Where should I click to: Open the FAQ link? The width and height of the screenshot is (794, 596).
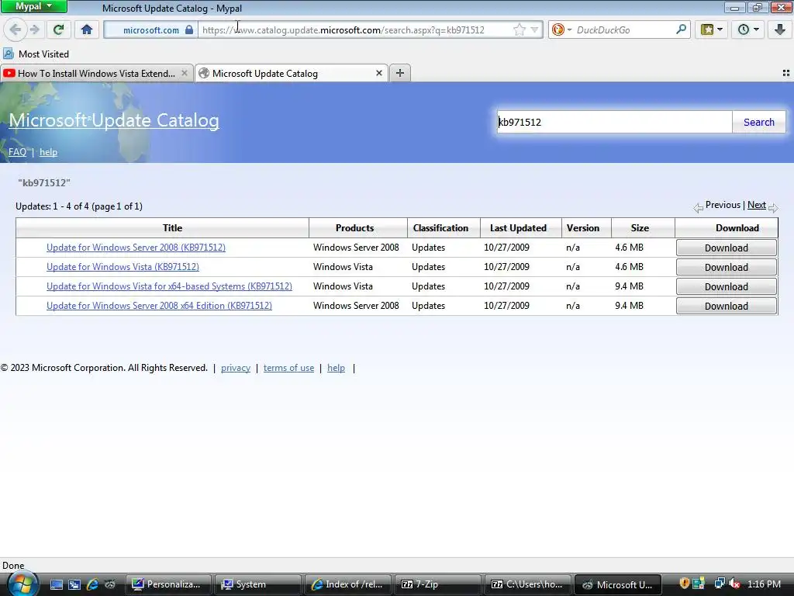click(17, 152)
